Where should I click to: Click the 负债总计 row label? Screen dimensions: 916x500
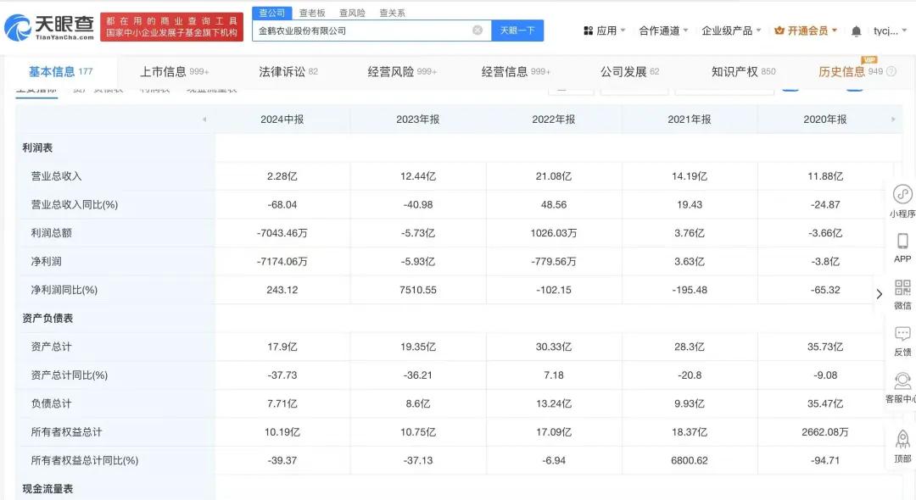52,403
